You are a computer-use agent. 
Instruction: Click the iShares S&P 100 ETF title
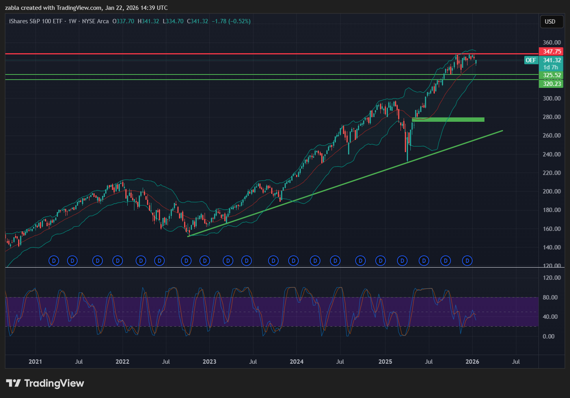click(35, 21)
